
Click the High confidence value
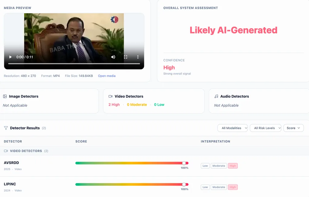pyautogui.click(x=169, y=68)
